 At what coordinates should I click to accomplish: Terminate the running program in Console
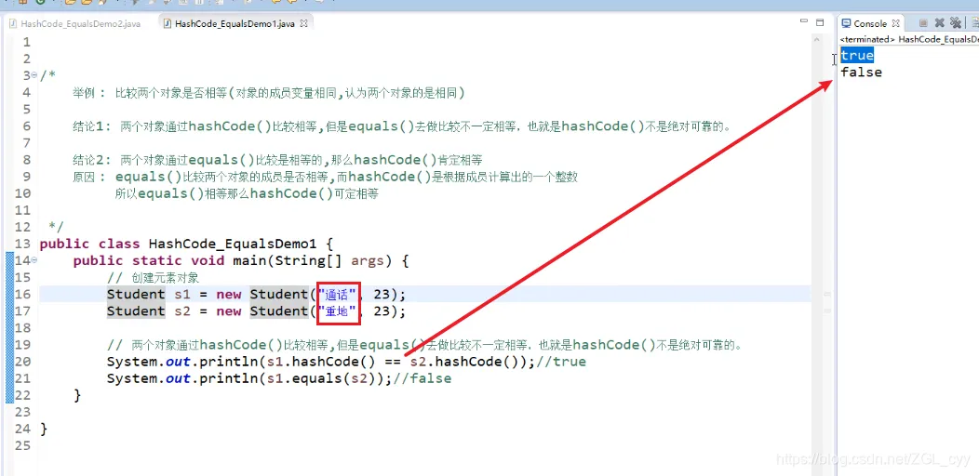pos(923,23)
